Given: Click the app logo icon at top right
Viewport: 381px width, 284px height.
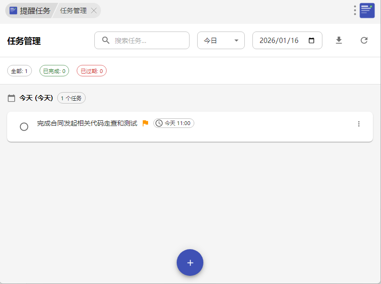Looking at the screenshot, I should click(367, 11).
